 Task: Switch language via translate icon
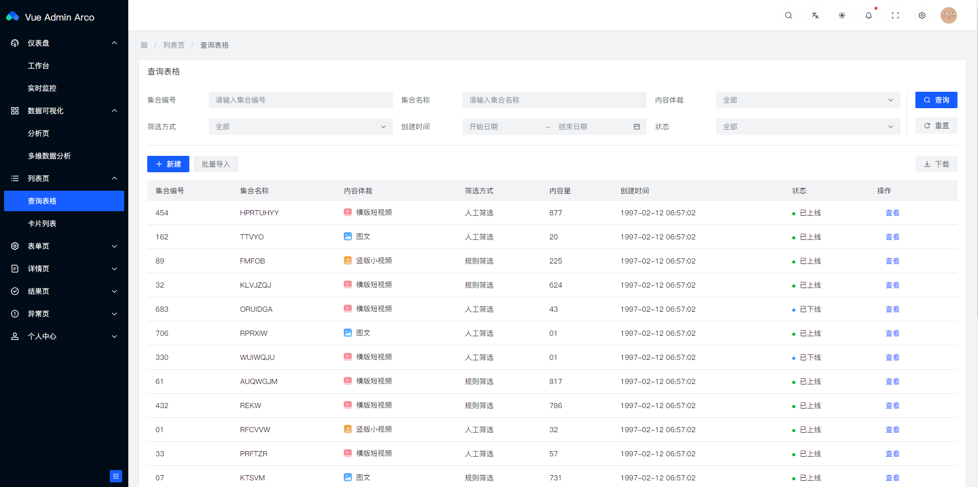tap(815, 15)
